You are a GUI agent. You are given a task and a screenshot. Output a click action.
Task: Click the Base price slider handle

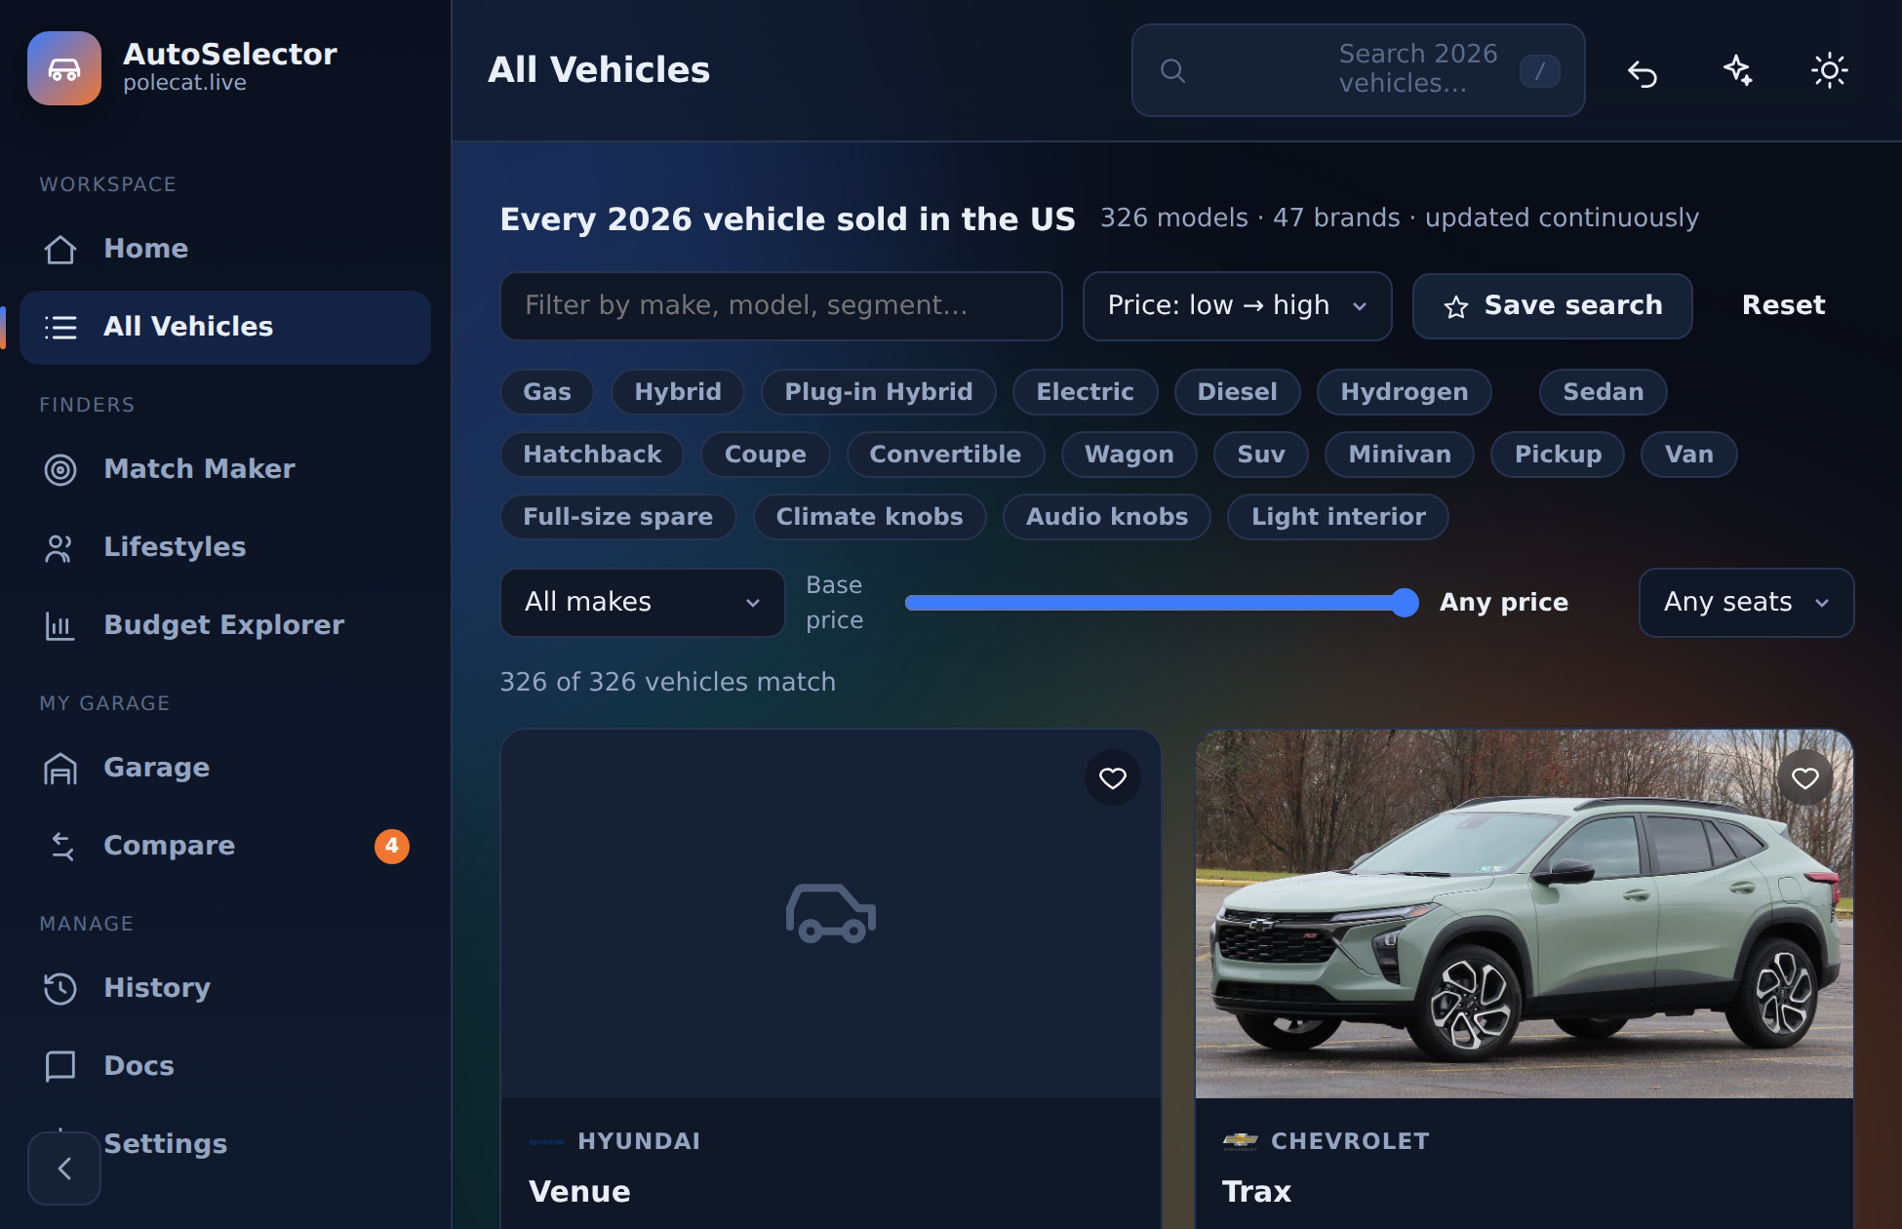(x=1405, y=603)
